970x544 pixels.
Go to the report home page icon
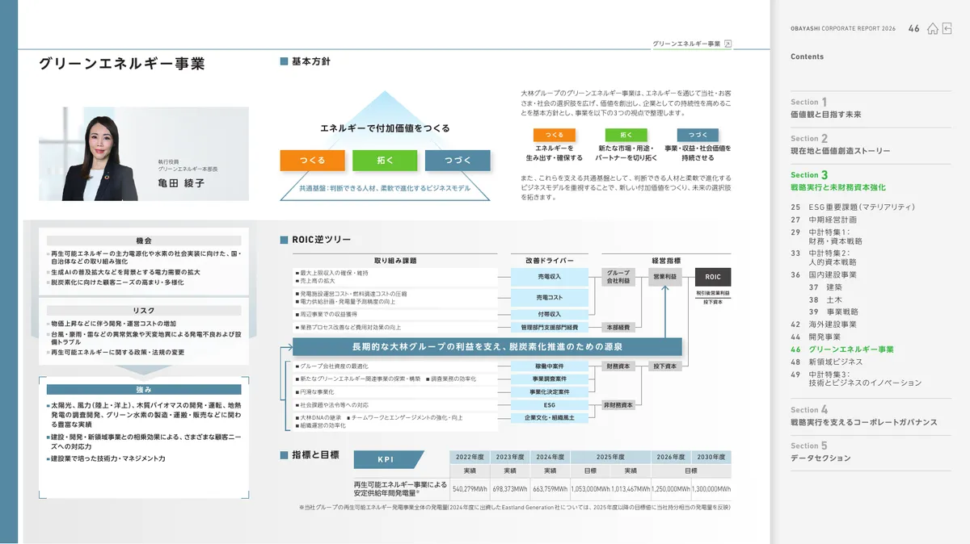[x=933, y=28]
